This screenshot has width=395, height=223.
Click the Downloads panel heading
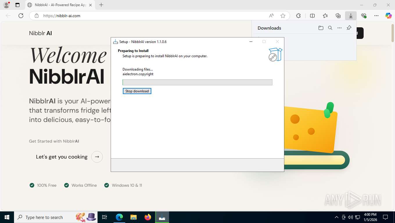click(x=269, y=28)
